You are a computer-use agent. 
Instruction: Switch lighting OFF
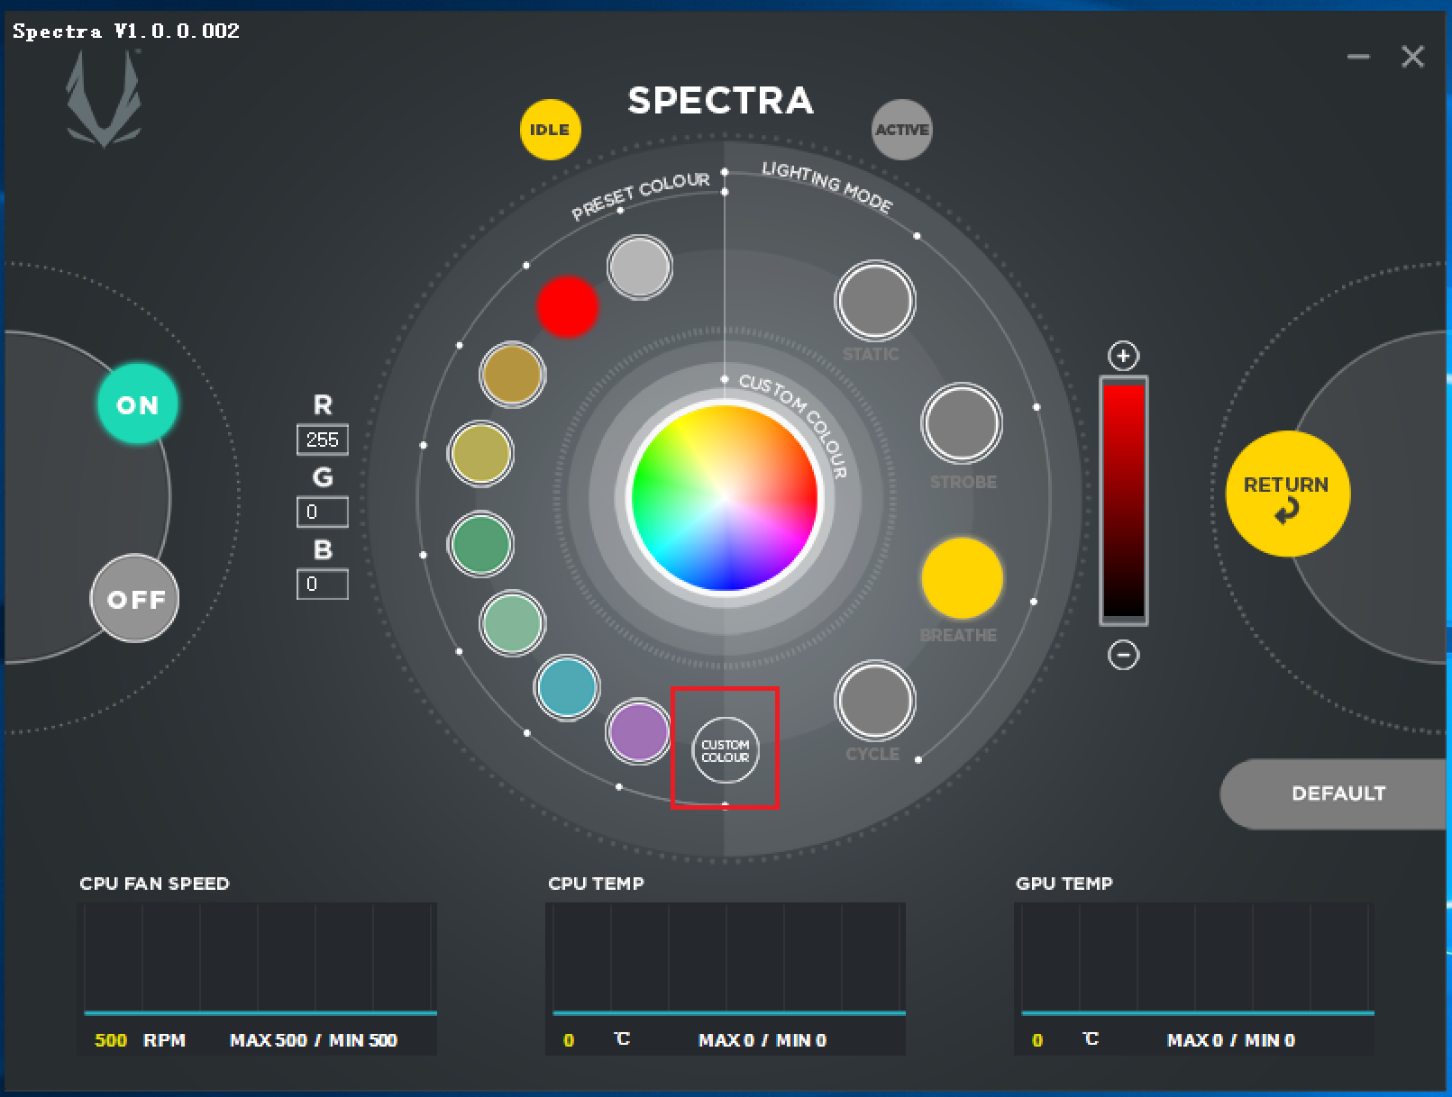point(135,598)
